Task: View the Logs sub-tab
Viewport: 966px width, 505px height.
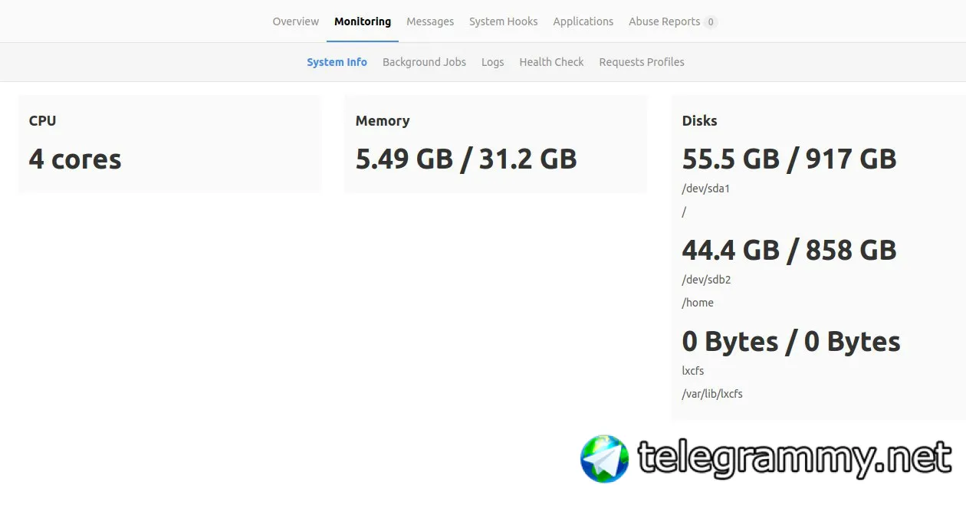Action: (x=493, y=62)
